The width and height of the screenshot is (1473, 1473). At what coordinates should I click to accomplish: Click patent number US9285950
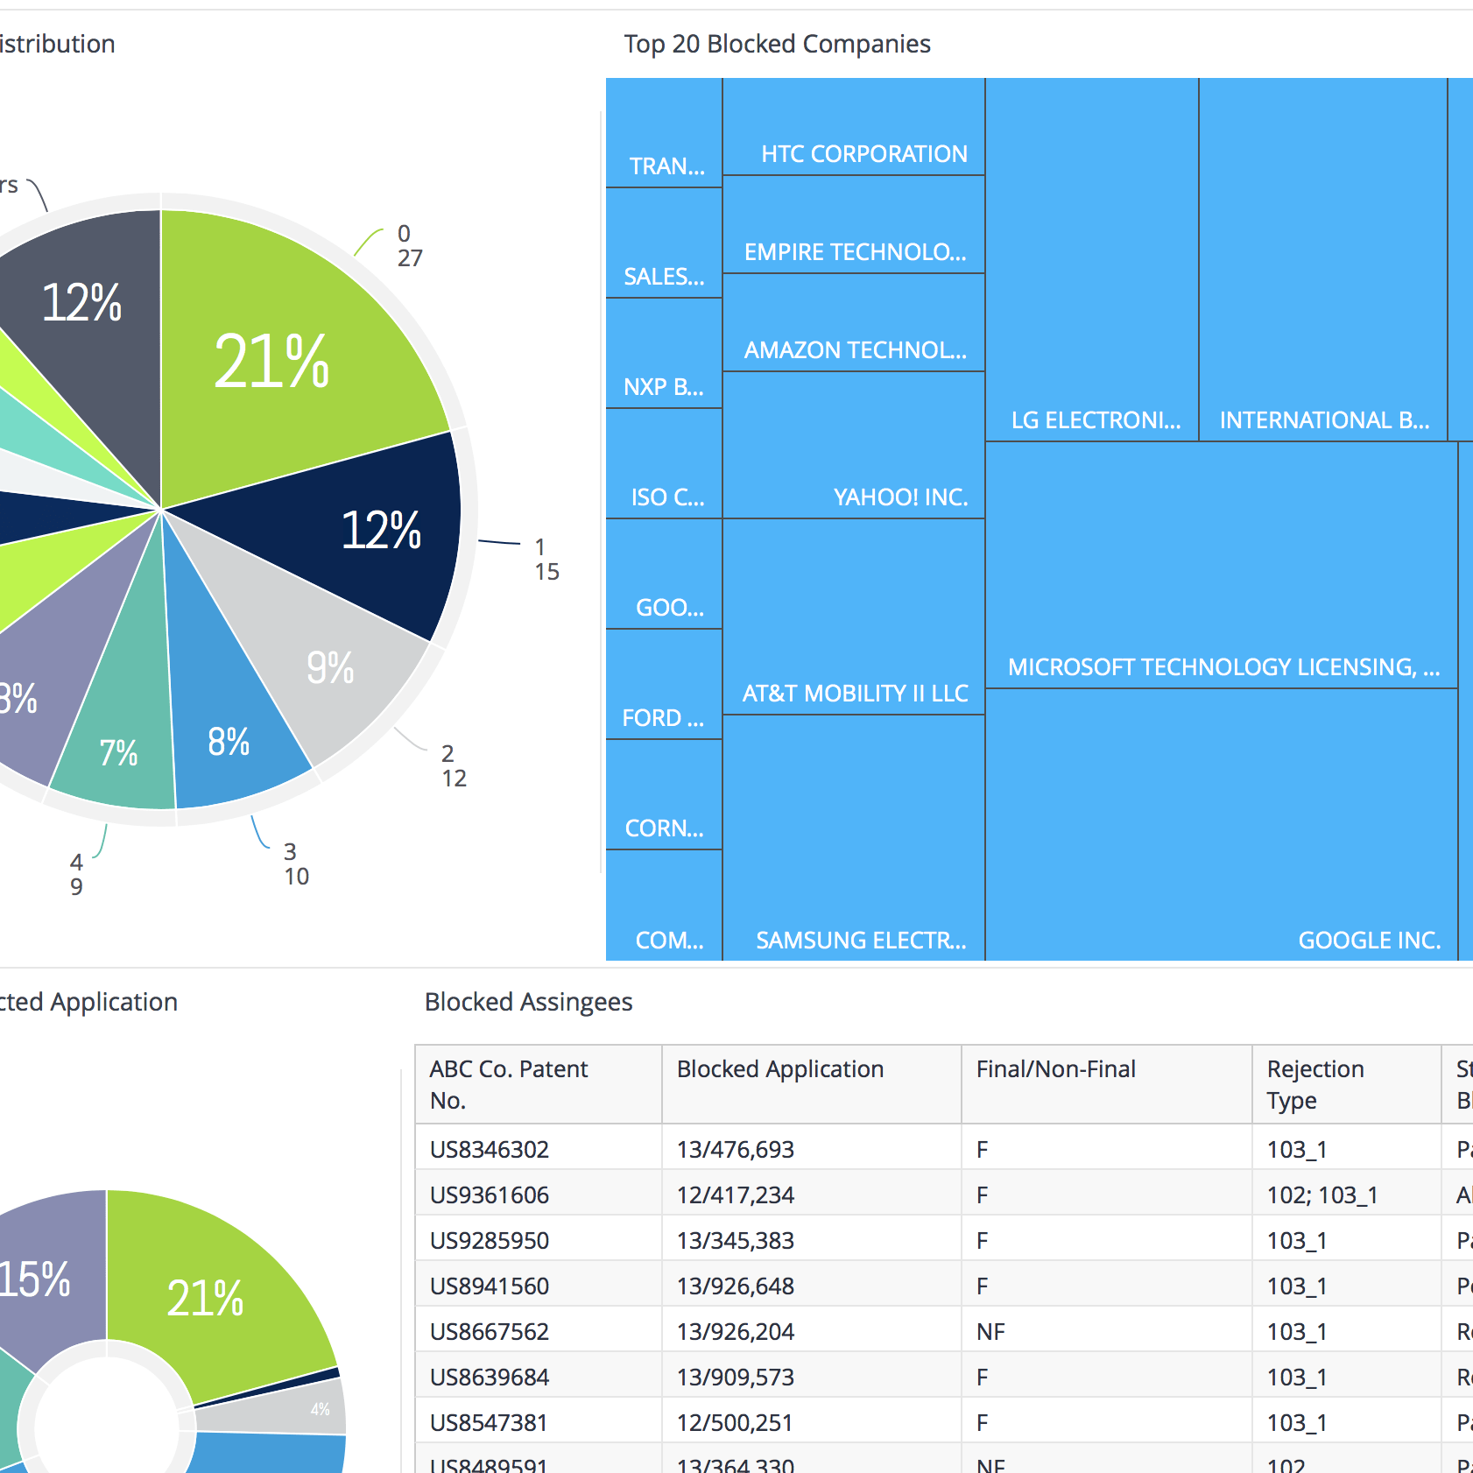(490, 1240)
